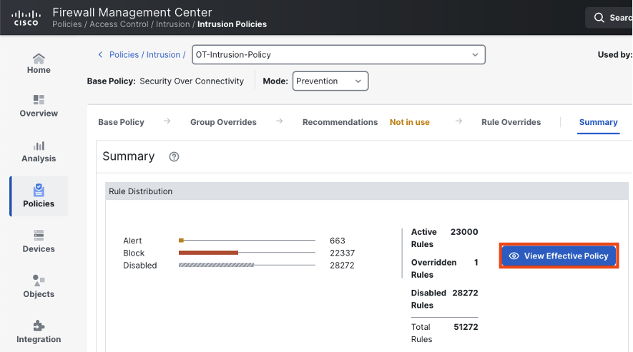Click View Effective Policy button
Screen dimensions: 633x352
[559, 256]
